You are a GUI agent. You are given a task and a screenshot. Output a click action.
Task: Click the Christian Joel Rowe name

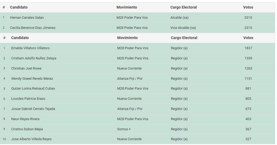26,68
